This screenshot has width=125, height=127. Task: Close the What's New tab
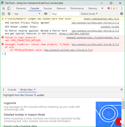35,89
